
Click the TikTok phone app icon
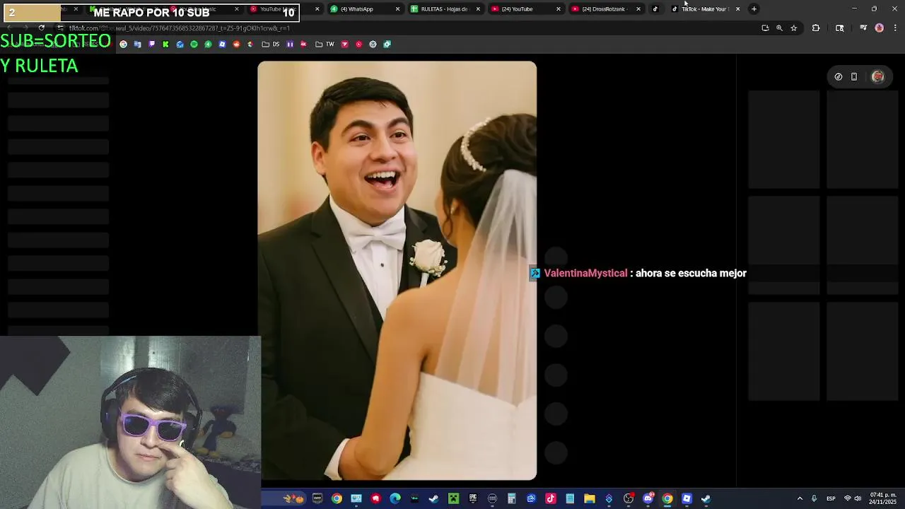pos(854,76)
